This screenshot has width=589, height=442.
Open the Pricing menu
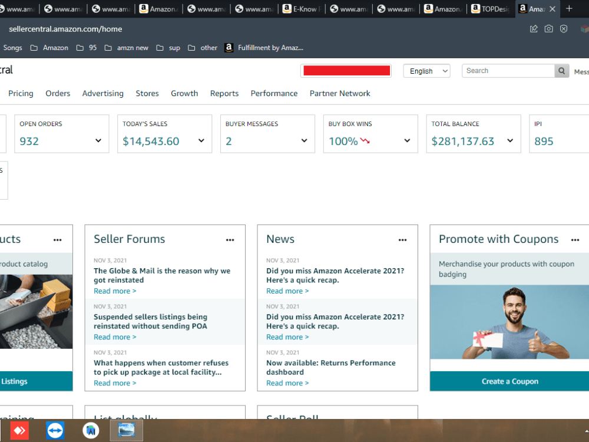pos(21,93)
